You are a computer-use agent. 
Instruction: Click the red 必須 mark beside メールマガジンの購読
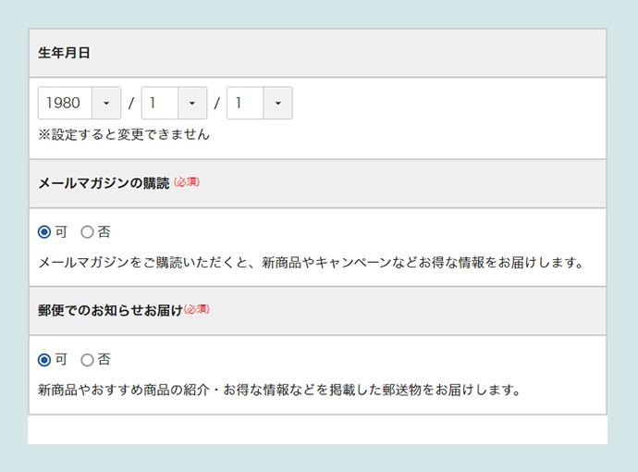[186, 182]
